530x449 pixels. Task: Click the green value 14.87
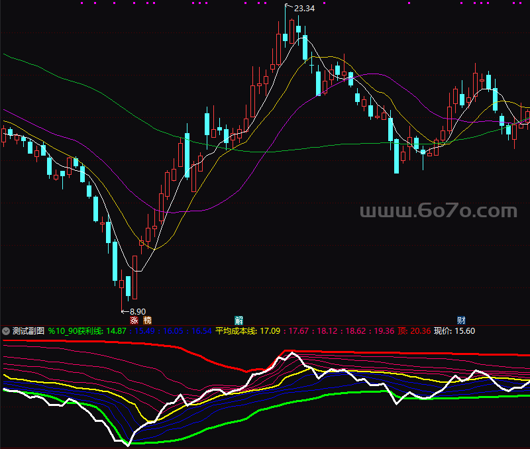117,331
